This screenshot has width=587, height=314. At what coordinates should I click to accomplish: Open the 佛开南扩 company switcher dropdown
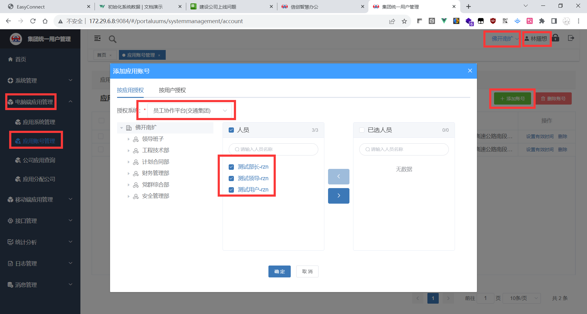tap(505, 39)
